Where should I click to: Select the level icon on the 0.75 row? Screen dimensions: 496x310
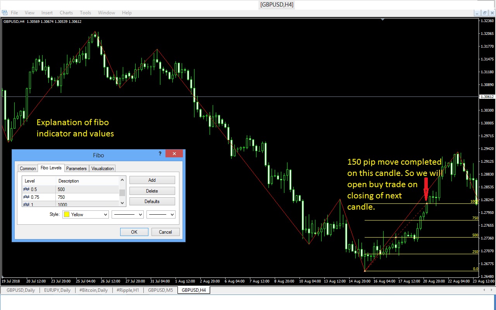coord(27,197)
